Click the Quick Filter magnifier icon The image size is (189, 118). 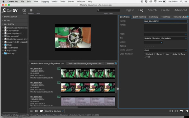pos(98,10)
